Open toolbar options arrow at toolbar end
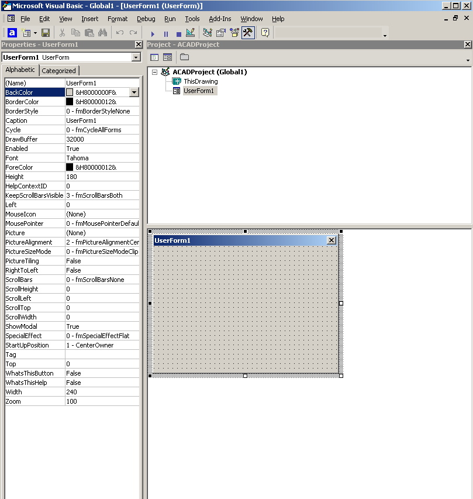Screen dimensions: 473x499 click(385, 36)
